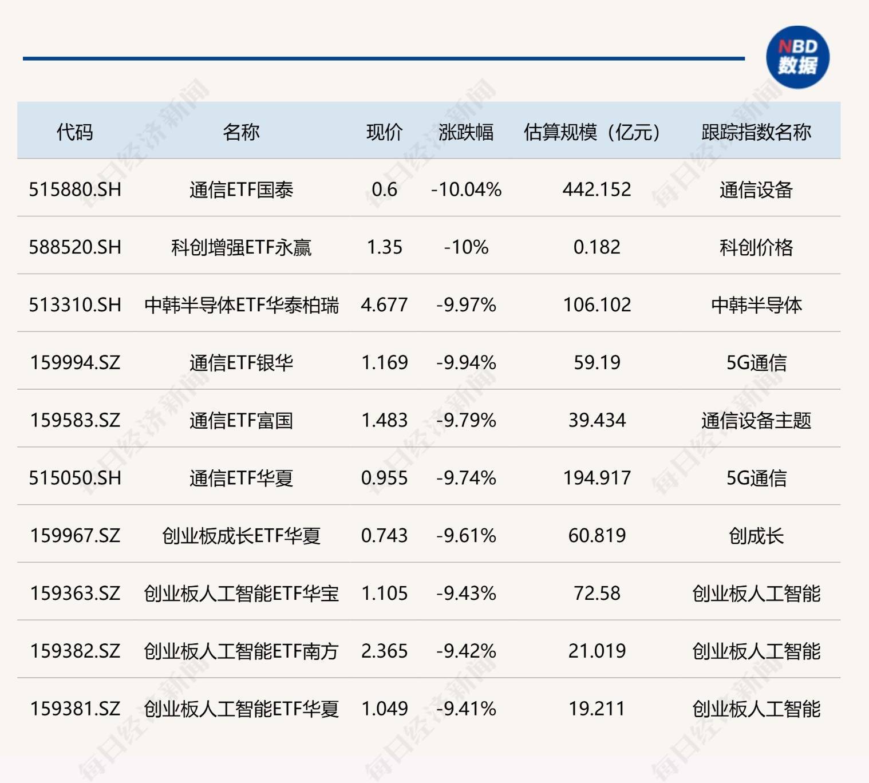Image resolution: width=869 pixels, height=783 pixels.
Task: Select code 159363.SZ
Action: (75, 594)
